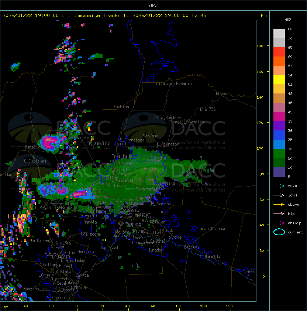The image size is (307, 311).
Task: Click the 'Cacheuta' place label
Action: click(x=63, y=208)
